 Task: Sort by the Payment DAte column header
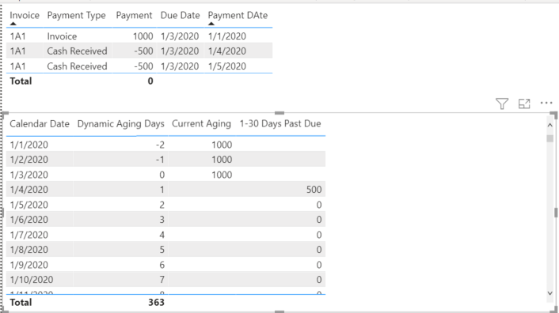238,15
